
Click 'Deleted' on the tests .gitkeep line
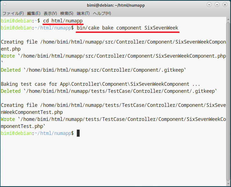(11, 91)
